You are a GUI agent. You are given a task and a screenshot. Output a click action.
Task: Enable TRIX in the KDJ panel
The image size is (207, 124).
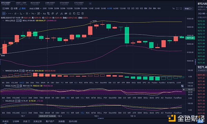[x=41, y=113]
